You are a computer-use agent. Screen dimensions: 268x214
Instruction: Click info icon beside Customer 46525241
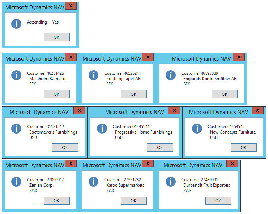pyautogui.click(x=93, y=75)
